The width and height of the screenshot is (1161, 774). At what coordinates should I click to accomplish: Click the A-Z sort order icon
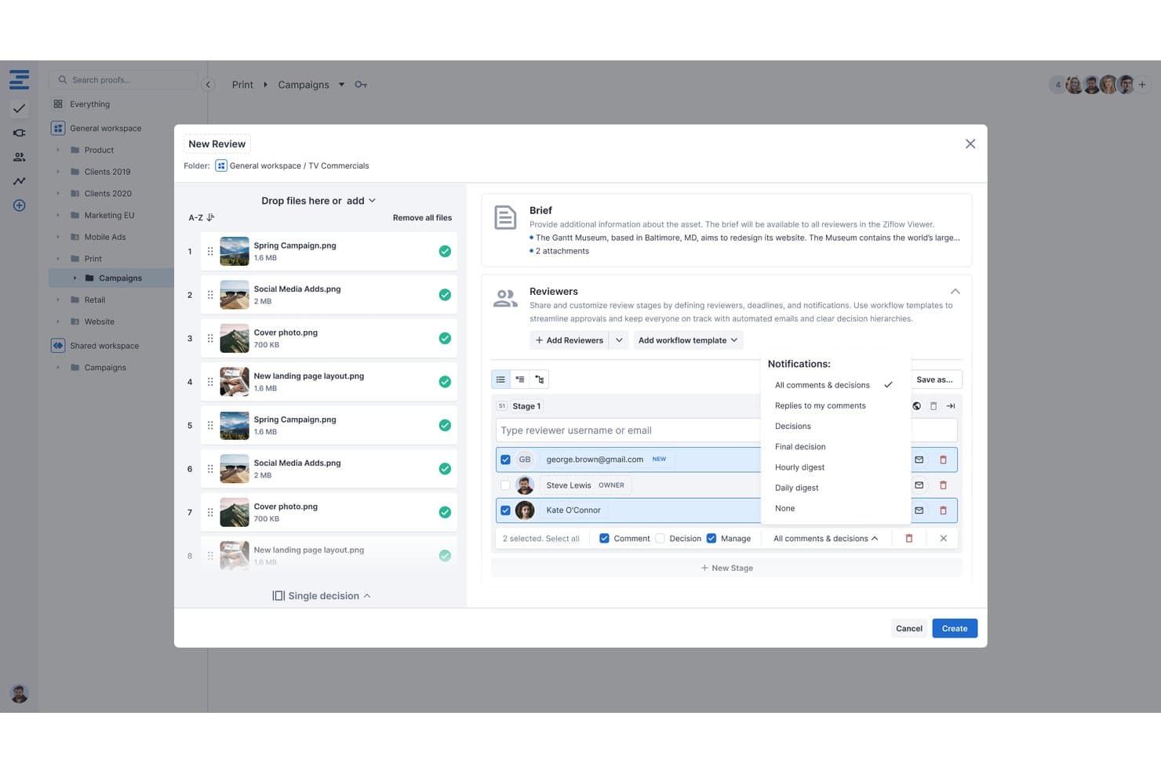tap(210, 218)
